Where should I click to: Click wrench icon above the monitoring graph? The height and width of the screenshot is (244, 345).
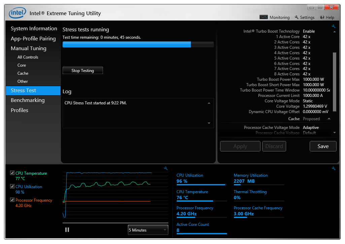[166, 168]
